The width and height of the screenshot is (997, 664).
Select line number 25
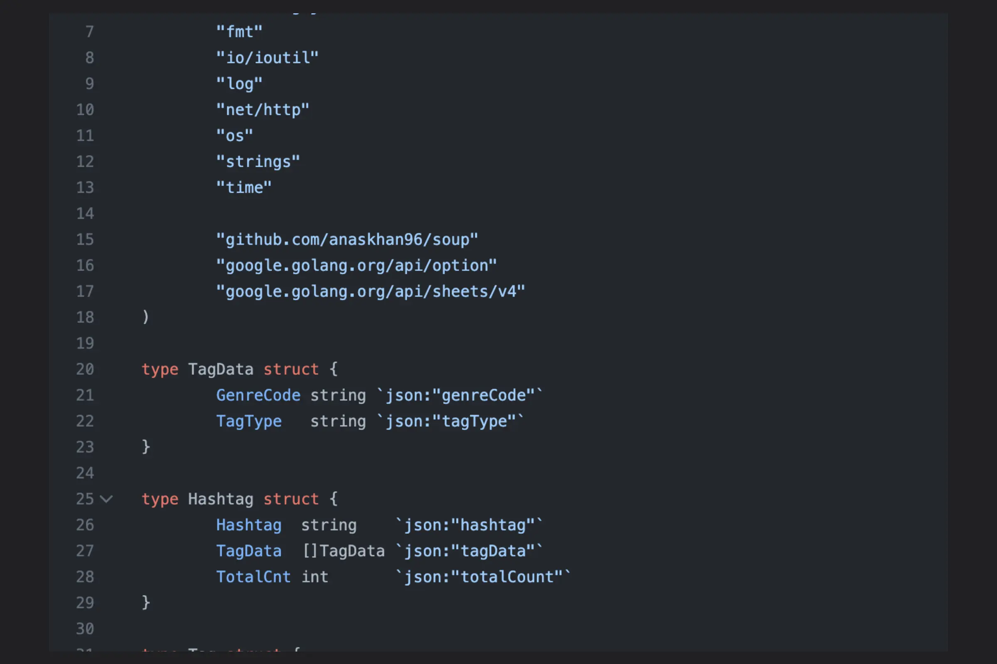click(85, 499)
